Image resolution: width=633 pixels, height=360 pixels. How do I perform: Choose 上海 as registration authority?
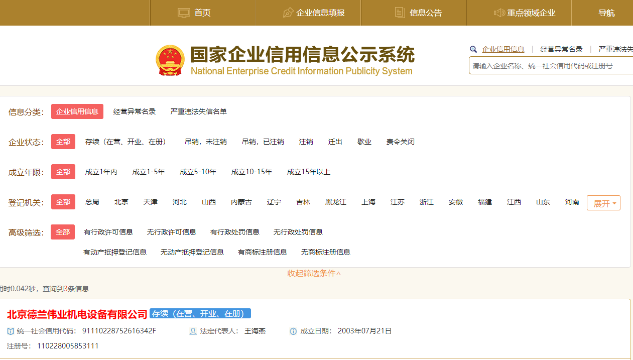(368, 202)
